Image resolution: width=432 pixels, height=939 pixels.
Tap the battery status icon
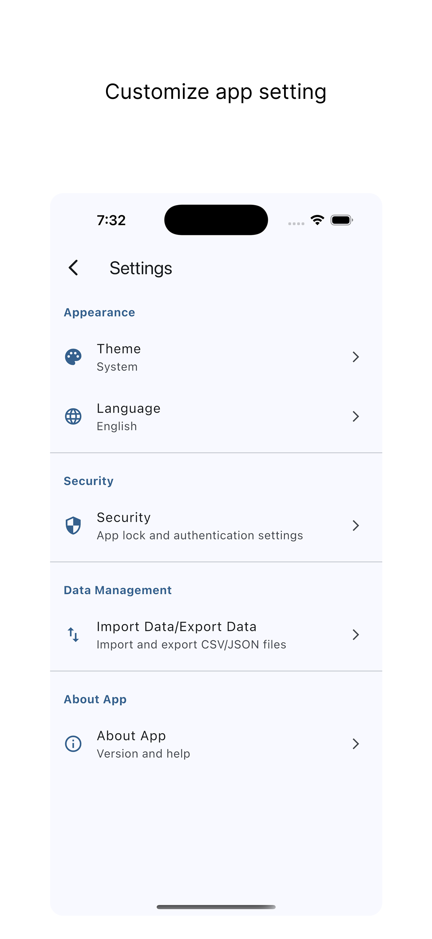342,220
